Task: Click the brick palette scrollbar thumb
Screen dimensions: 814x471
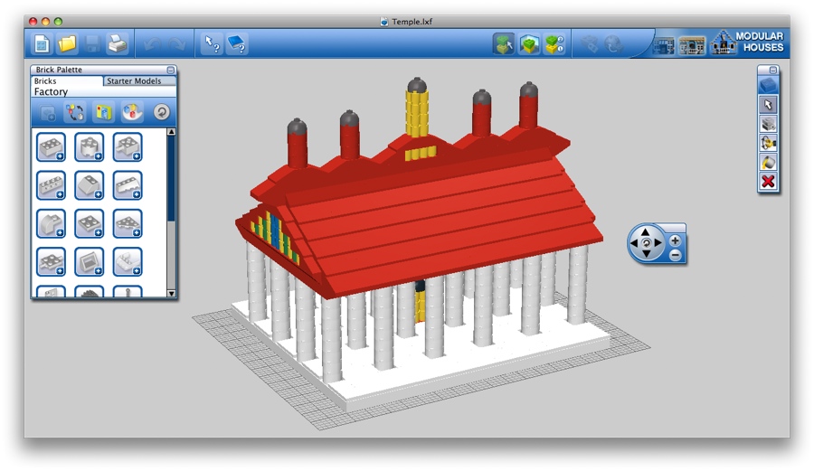Action: tap(171, 179)
